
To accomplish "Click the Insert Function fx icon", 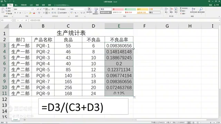I will (26, 20).
